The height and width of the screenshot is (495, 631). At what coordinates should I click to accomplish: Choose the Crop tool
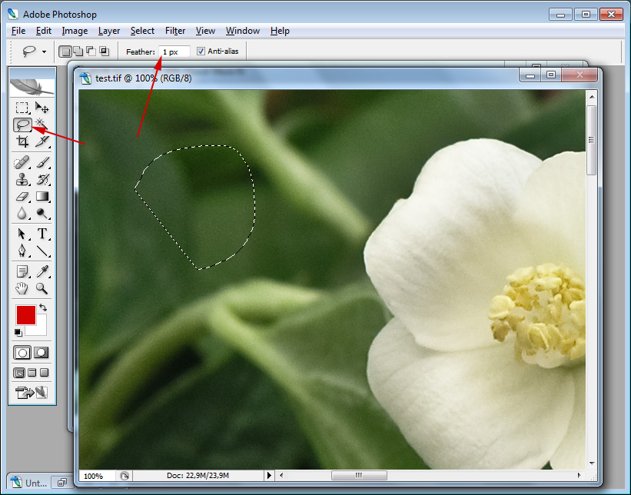[22, 141]
